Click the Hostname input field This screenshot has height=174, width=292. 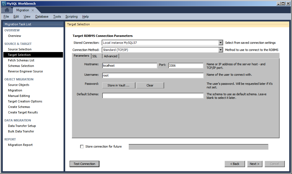pos(129,66)
